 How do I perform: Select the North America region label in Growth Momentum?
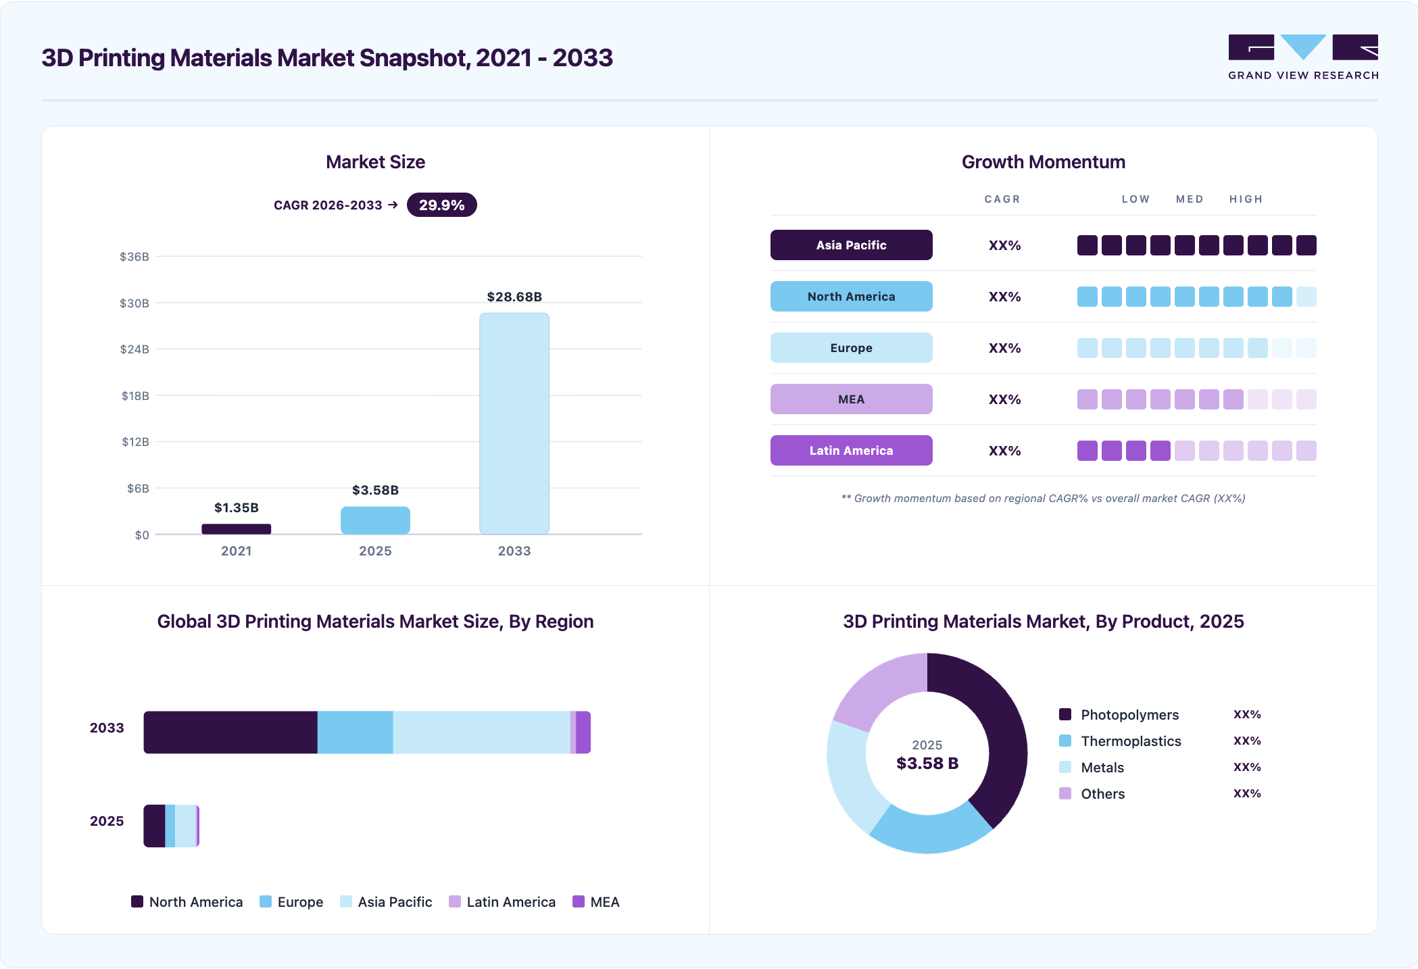[x=851, y=296]
